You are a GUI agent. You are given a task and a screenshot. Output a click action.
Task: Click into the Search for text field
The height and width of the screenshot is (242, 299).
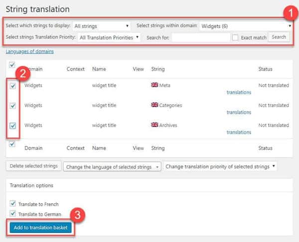(x=200, y=37)
